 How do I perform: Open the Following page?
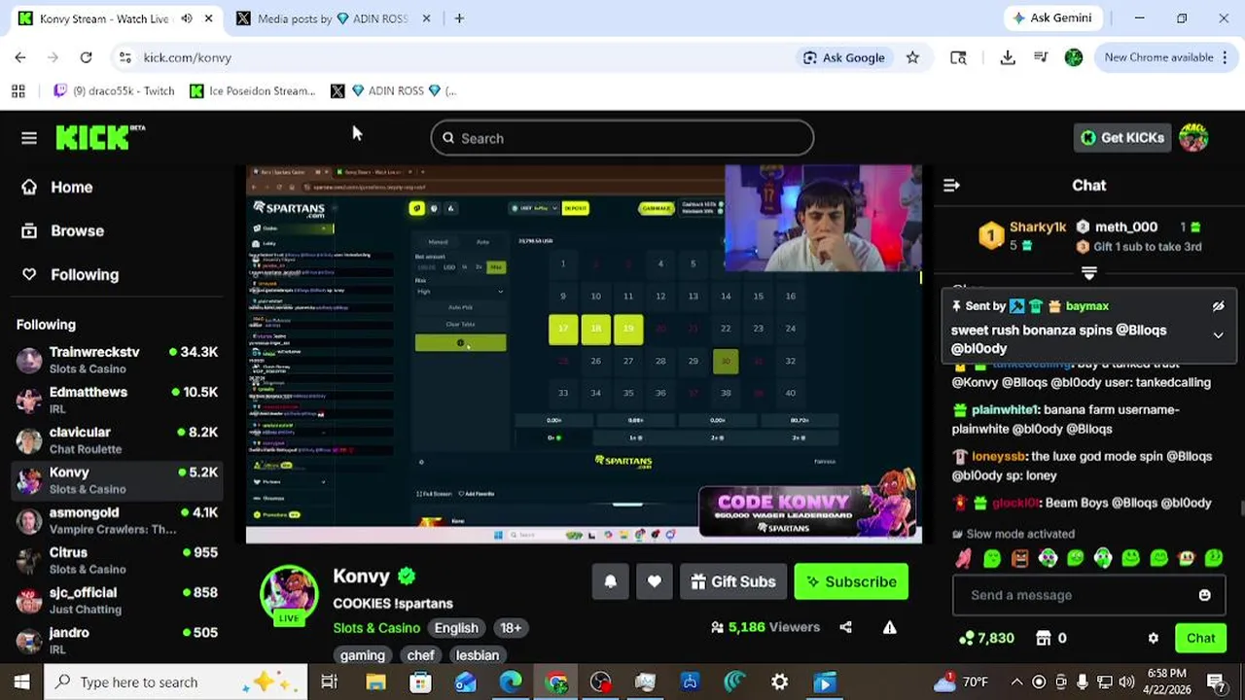point(70,274)
